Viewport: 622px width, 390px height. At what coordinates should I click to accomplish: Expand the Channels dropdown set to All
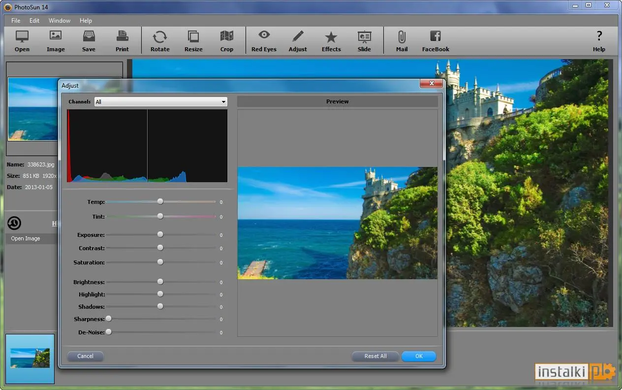click(x=161, y=102)
